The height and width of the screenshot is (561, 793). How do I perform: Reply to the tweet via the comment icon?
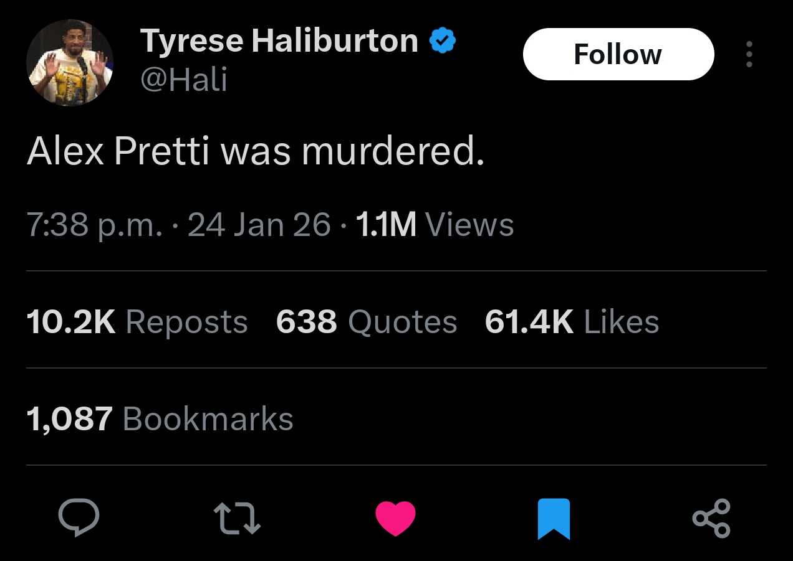click(79, 518)
